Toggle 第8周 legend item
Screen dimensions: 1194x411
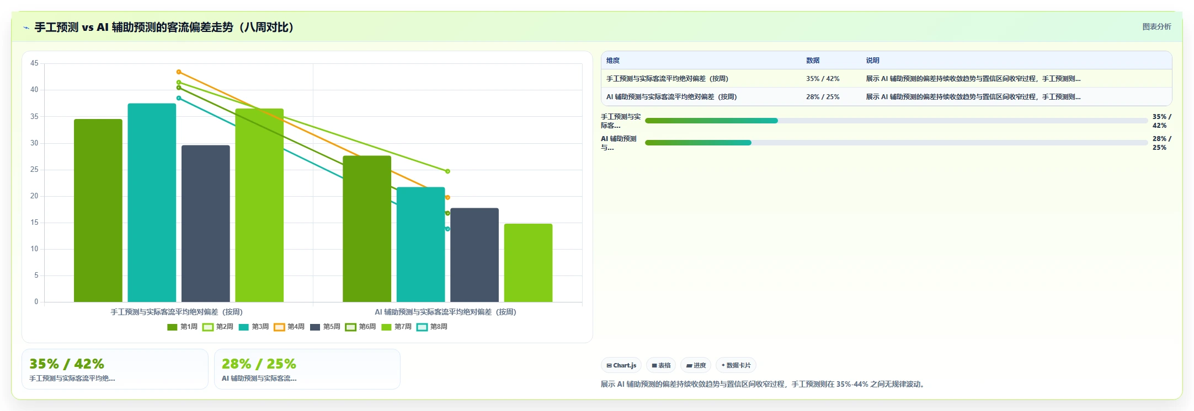(x=432, y=327)
